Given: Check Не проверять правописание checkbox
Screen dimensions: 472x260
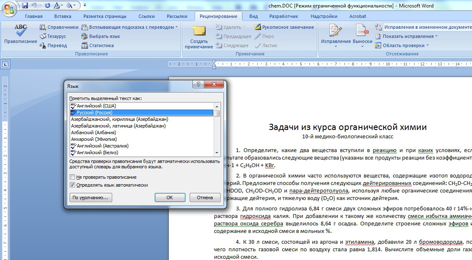Looking at the screenshot, I should click(x=72, y=177).
